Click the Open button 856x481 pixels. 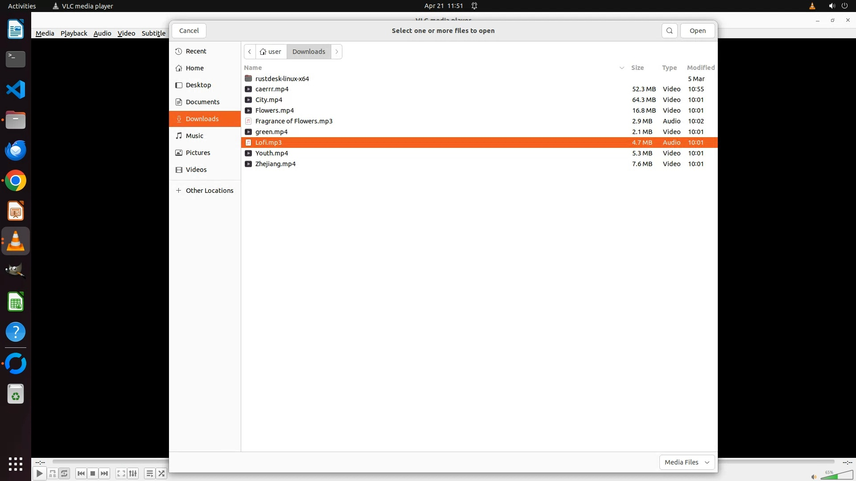(697, 31)
